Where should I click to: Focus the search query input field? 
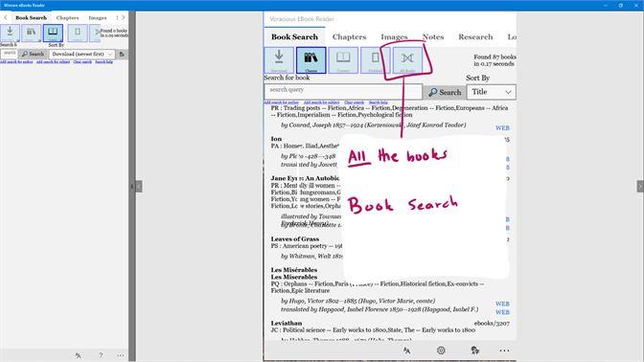[x=343, y=92]
